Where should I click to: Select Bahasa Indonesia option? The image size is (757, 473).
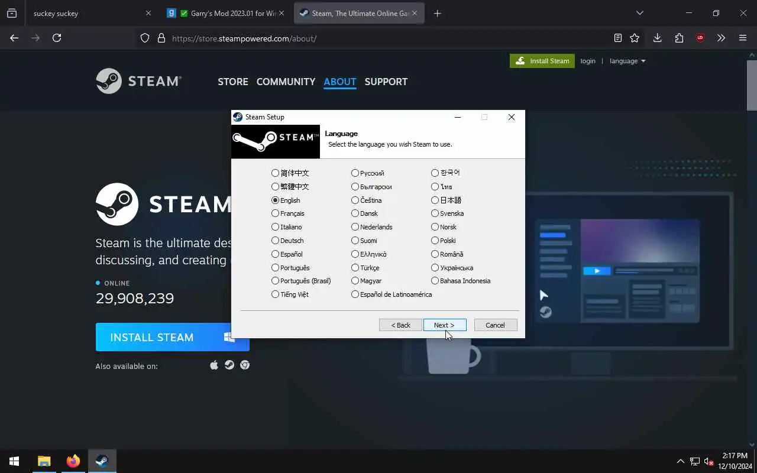(x=461, y=281)
